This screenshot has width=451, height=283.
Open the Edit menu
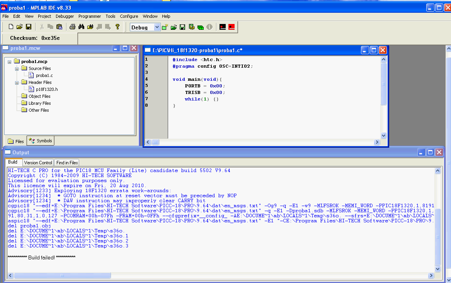17,16
